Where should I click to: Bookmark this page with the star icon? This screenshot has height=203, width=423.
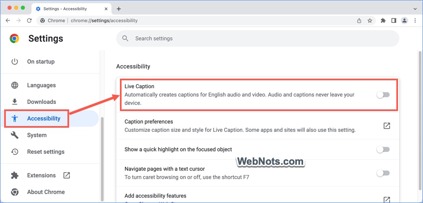point(370,20)
